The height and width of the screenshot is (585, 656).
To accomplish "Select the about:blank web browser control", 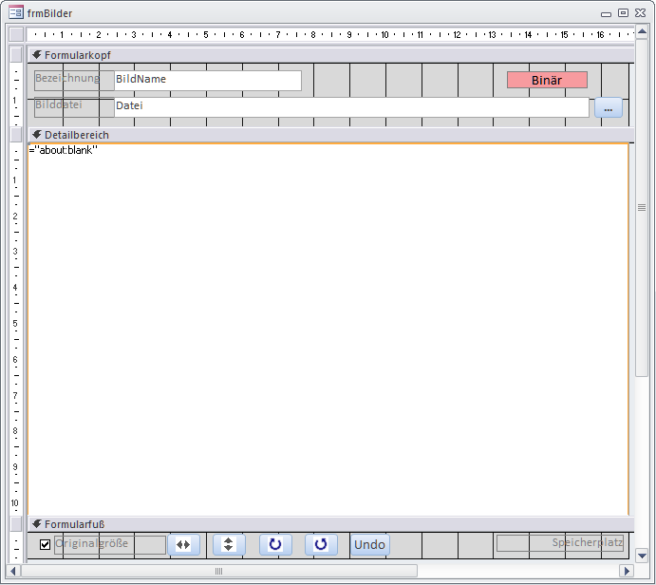I will point(328,330).
